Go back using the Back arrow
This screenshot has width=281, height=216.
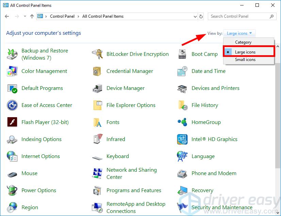point(7,16)
